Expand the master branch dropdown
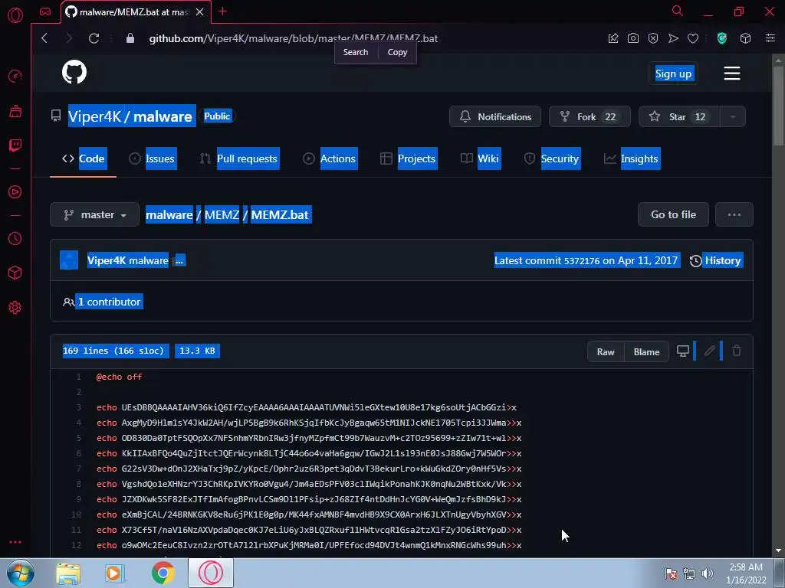The image size is (785, 588). pos(94,214)
